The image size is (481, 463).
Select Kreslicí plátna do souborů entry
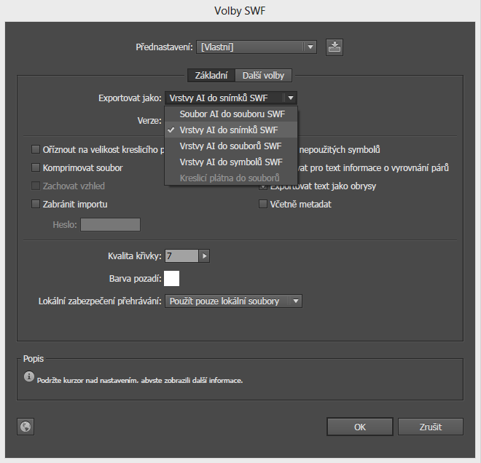point(231,178)
